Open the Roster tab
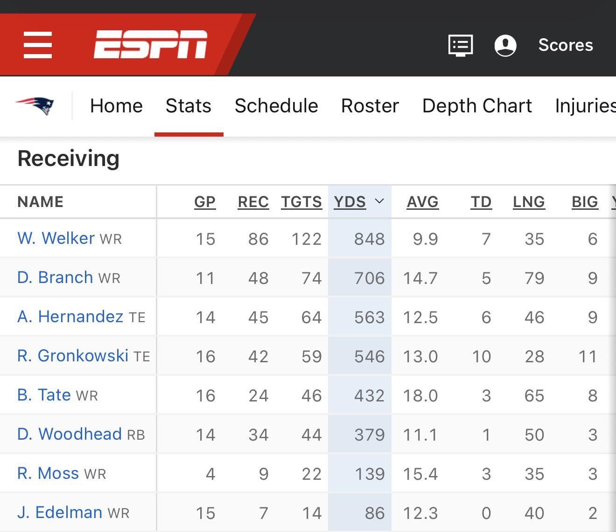Image resolution: width=616 pixels, height=532 pixels. coord(370,106)
